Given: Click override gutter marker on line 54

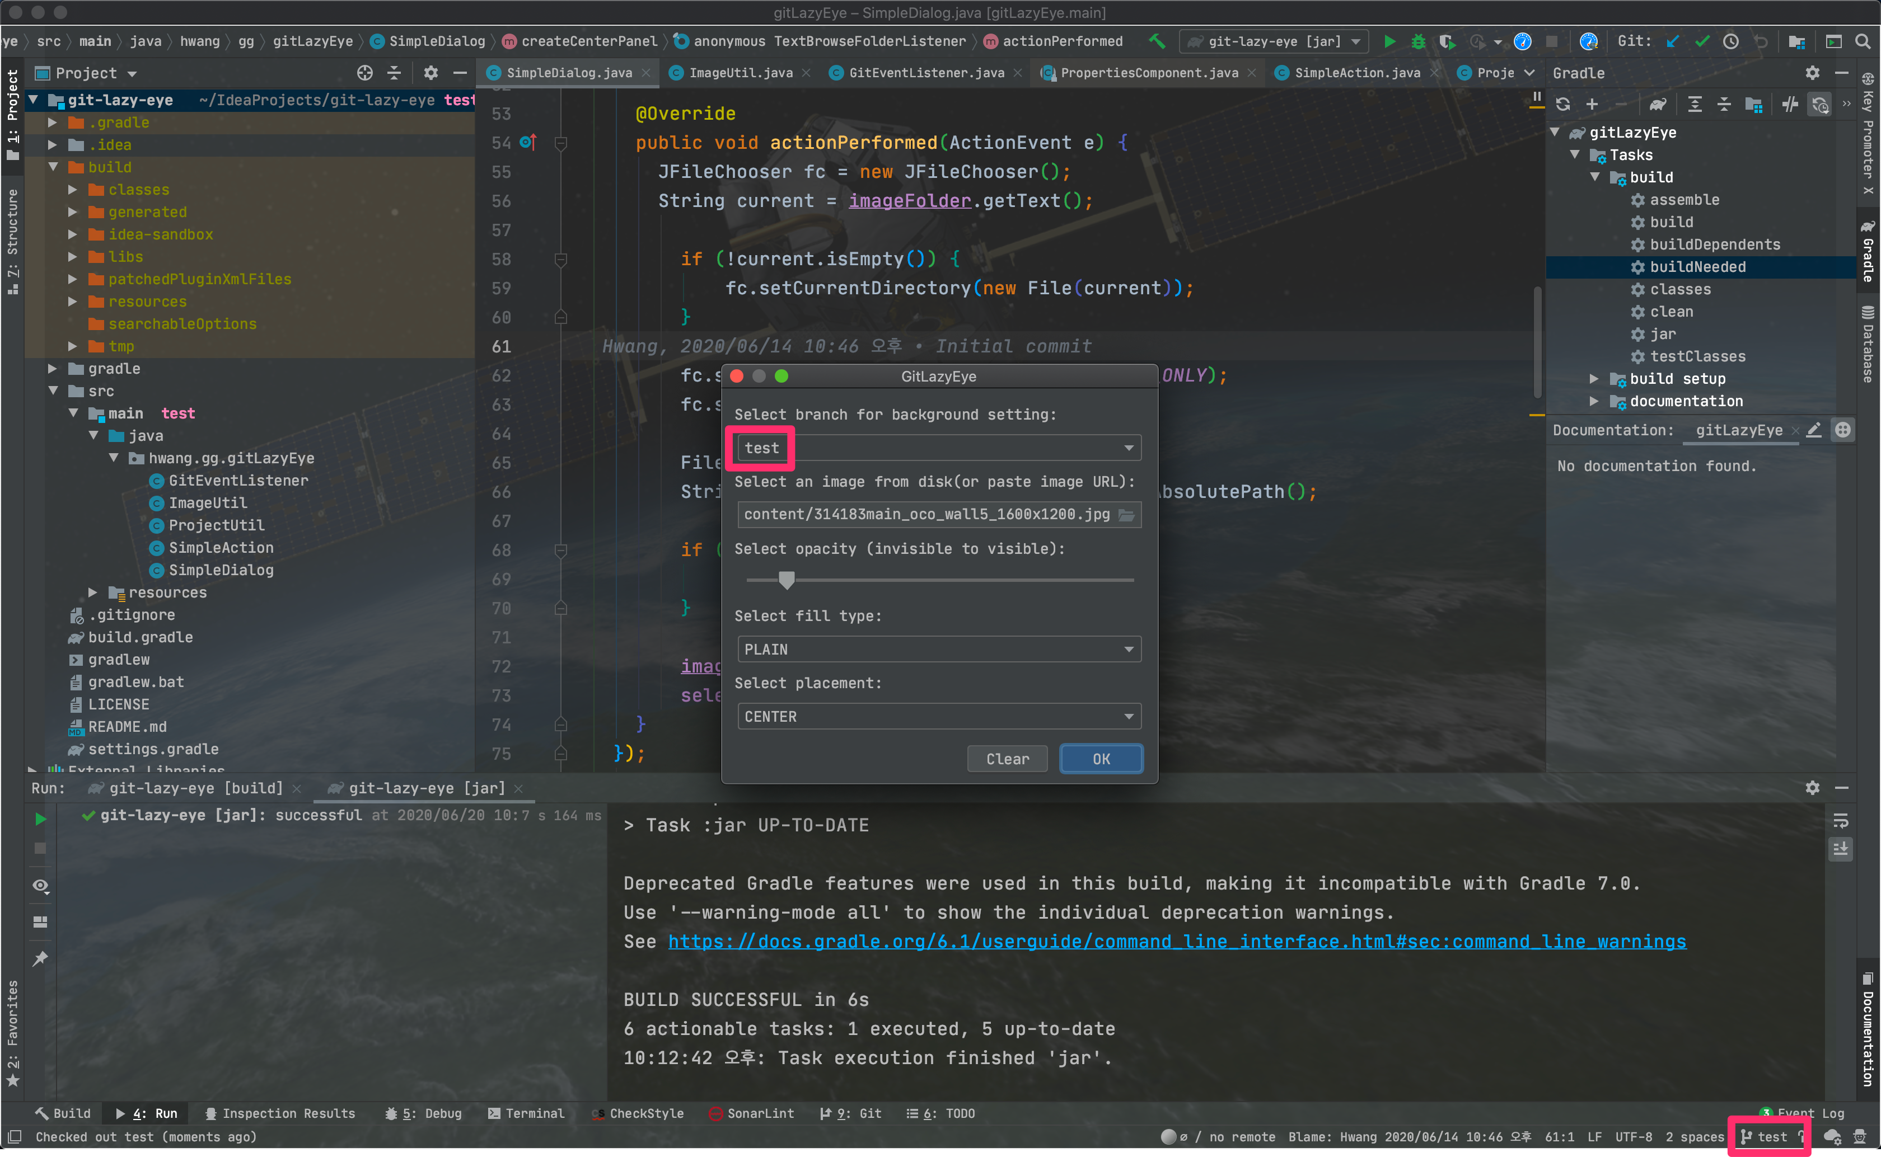Looking at the screenshot, I should pos(528,142).
